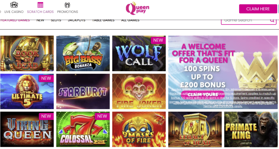Open the Fire Joker game
The image size is (279, 149).
point(139,91)
